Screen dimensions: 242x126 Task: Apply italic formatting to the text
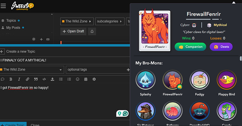click(x=19, y=79)
